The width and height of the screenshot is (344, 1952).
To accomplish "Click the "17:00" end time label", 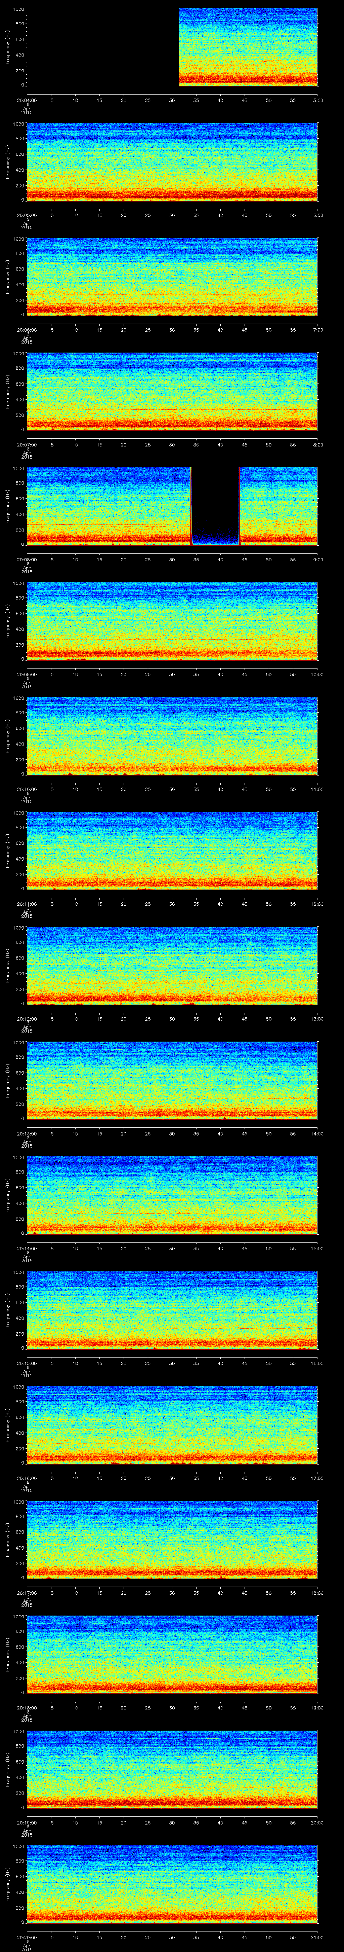I will pyautogui.click(x=317, y=1478).
